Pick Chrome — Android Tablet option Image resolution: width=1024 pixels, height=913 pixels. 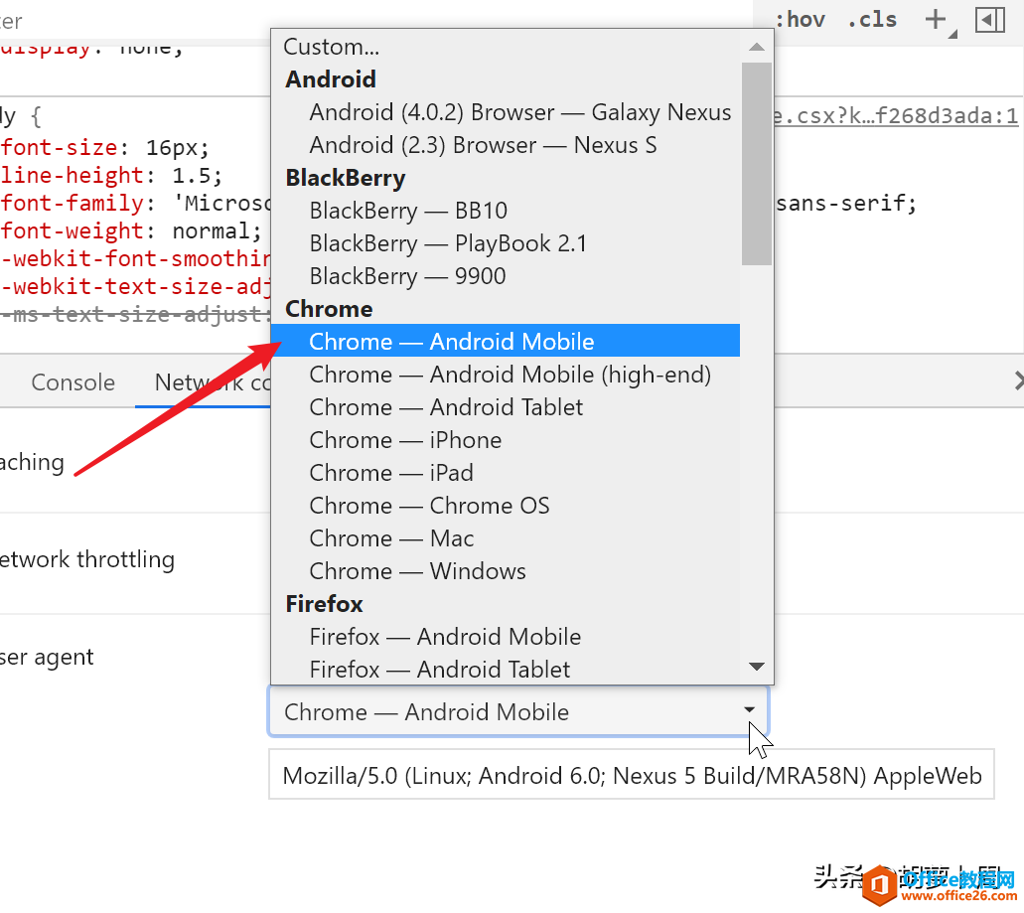pyautogui.click(x=505, y=407)
